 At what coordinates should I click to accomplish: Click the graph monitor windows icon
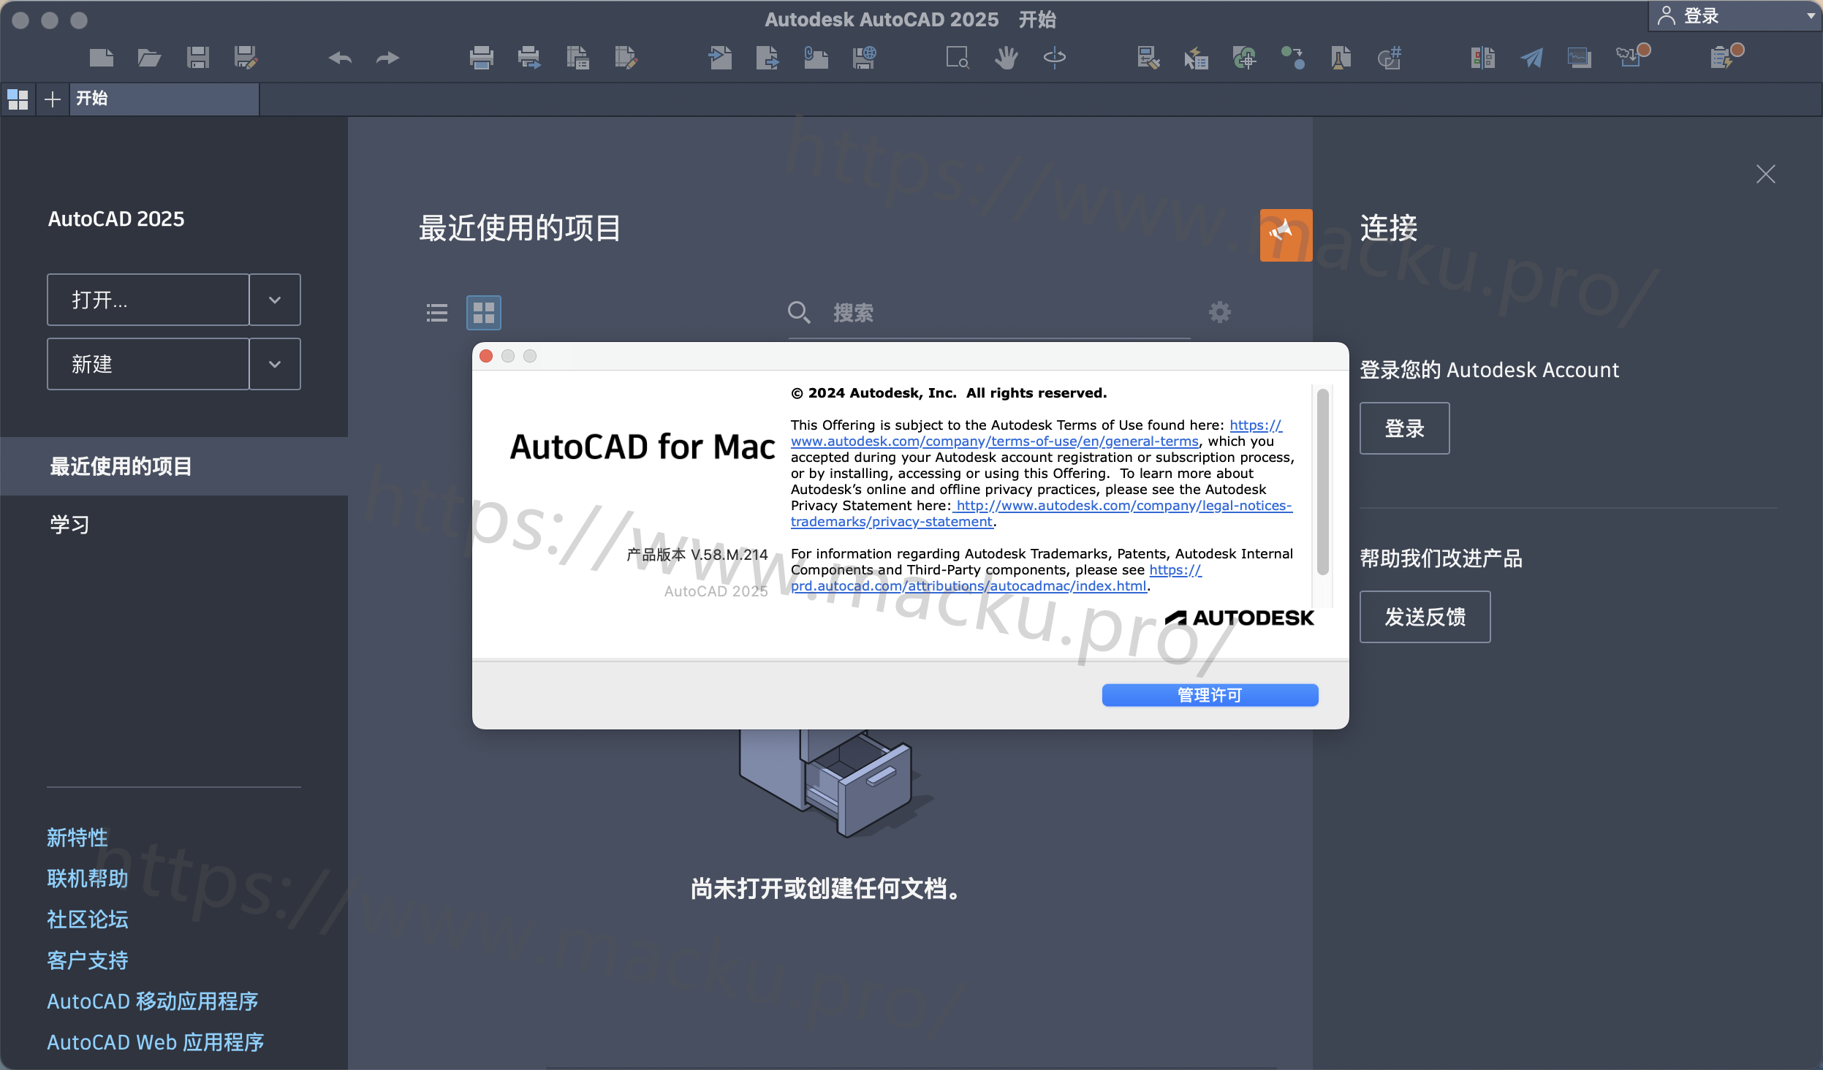pyautogui.click(x=1580, y=58)
